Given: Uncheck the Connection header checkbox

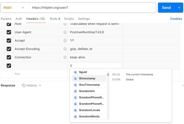Looking at the screenshot, I should coord(9,57).
